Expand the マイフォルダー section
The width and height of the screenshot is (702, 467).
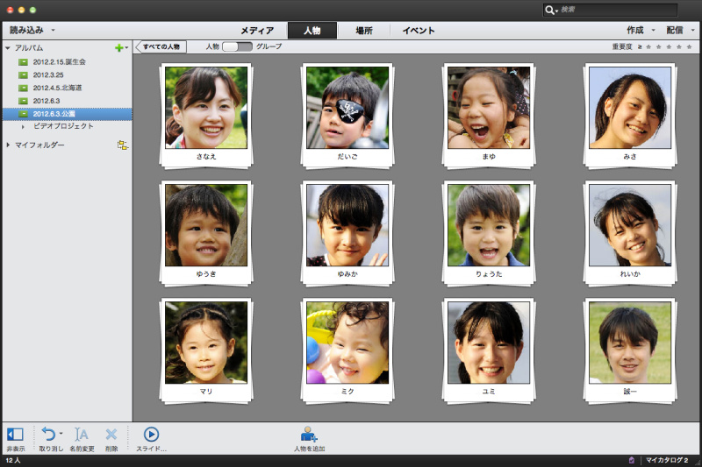(8, 145)
